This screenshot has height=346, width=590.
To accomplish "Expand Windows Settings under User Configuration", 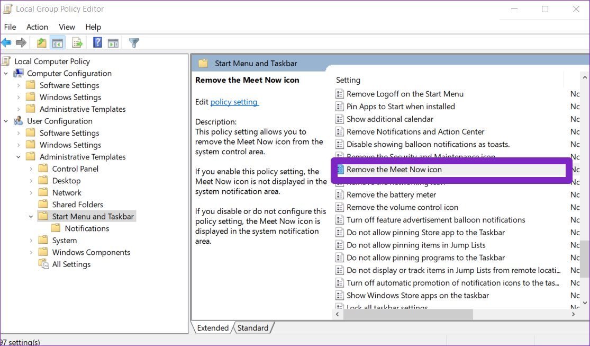I will (19, 145).
